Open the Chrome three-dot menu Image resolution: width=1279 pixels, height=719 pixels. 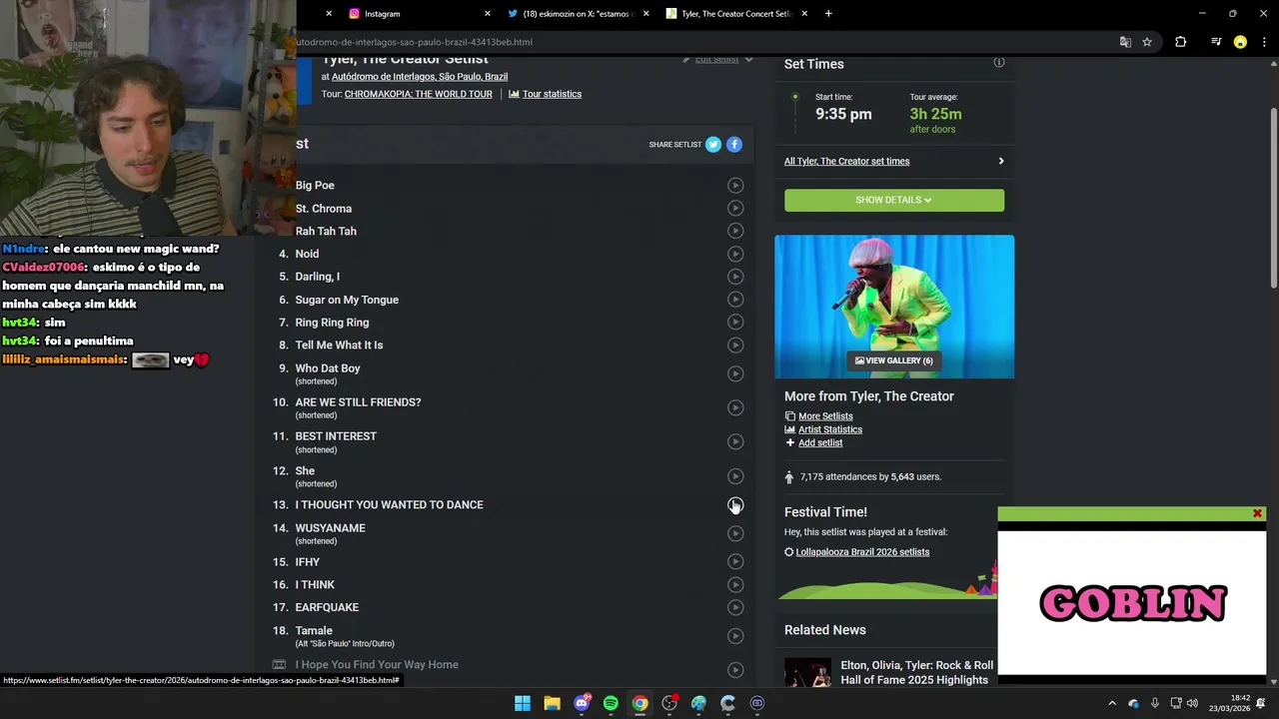[1264, 42]
